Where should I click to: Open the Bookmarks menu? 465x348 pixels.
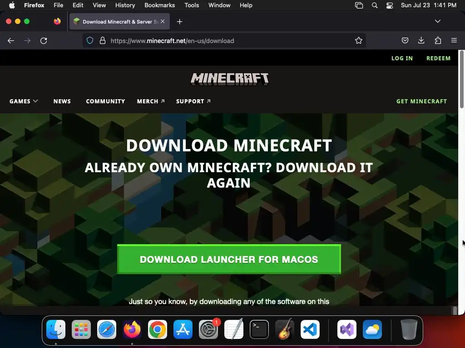[159, 5]
